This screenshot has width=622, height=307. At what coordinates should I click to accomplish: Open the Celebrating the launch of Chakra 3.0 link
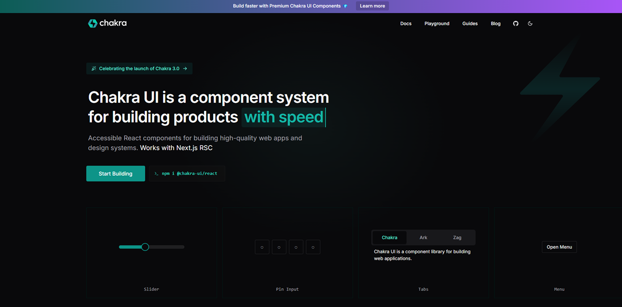[x=139, y=69]
